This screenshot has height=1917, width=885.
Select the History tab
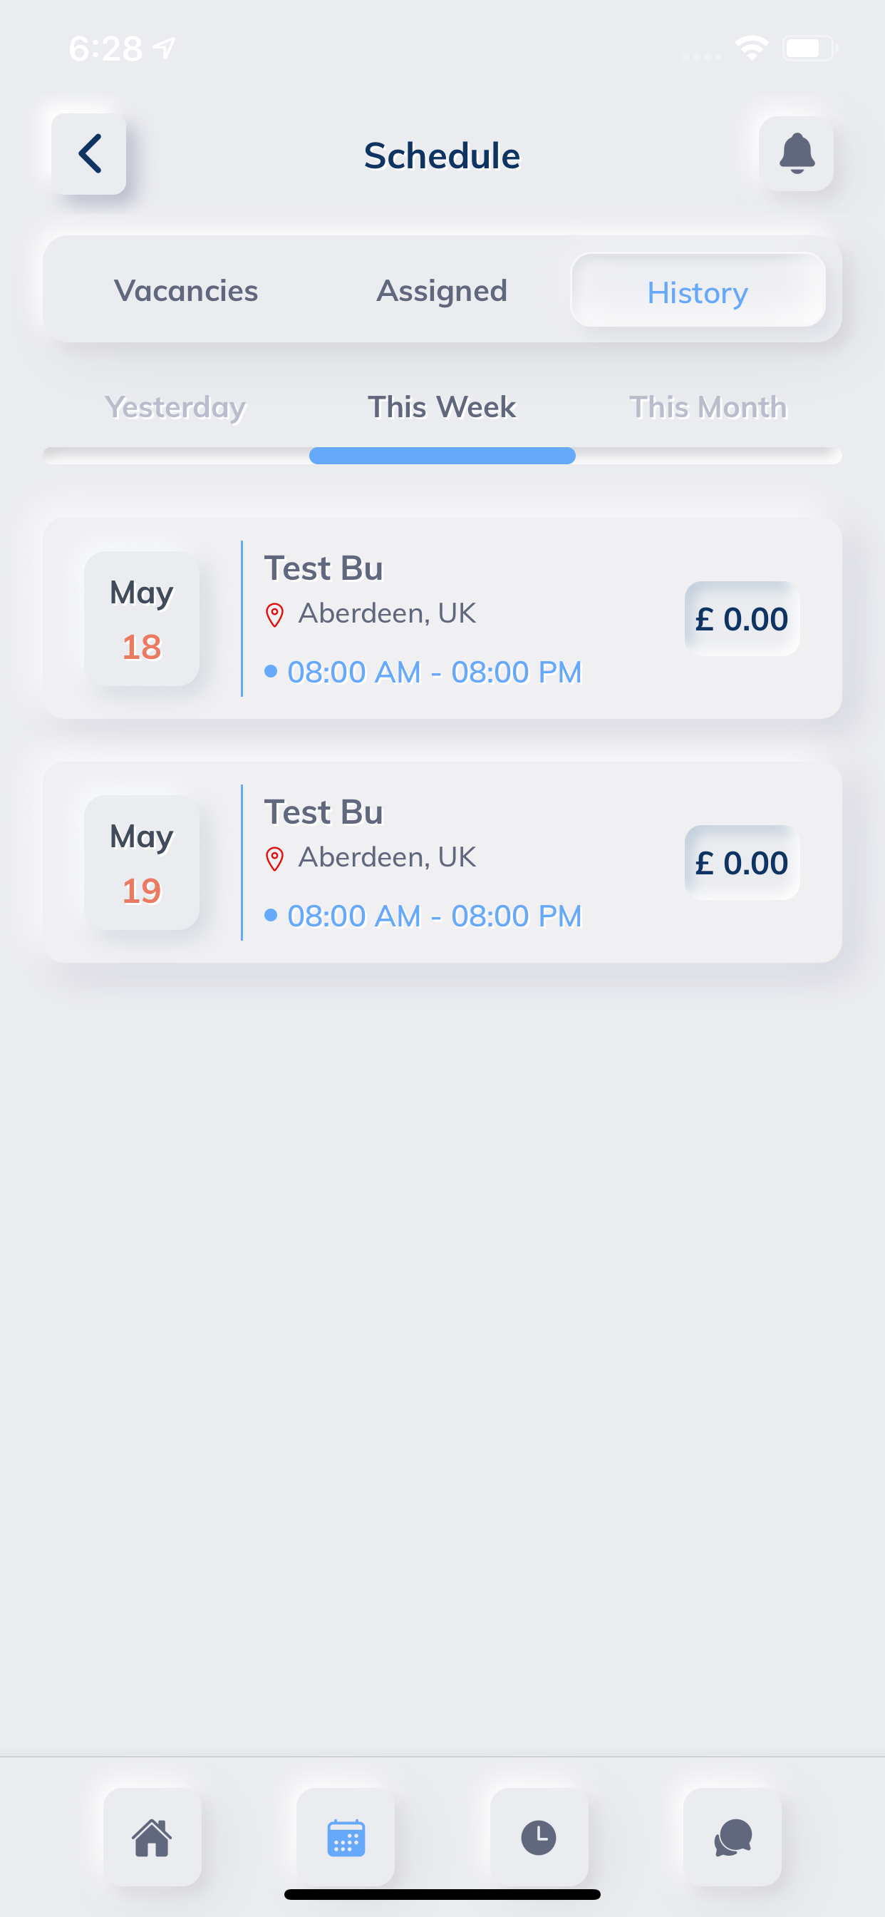(x=698, y=290)
